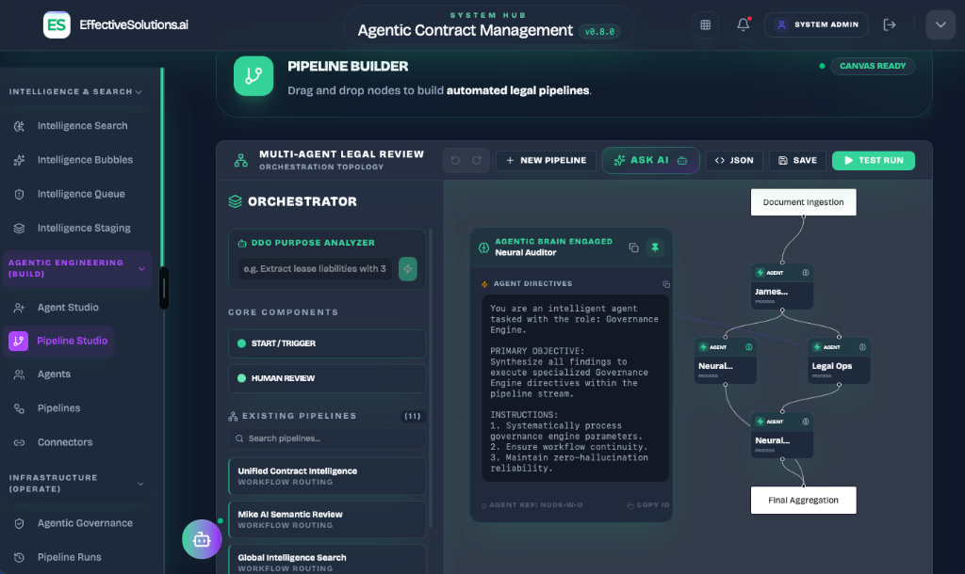
Task: Pin the Neural Auditor card
Action: pos(655,247)
